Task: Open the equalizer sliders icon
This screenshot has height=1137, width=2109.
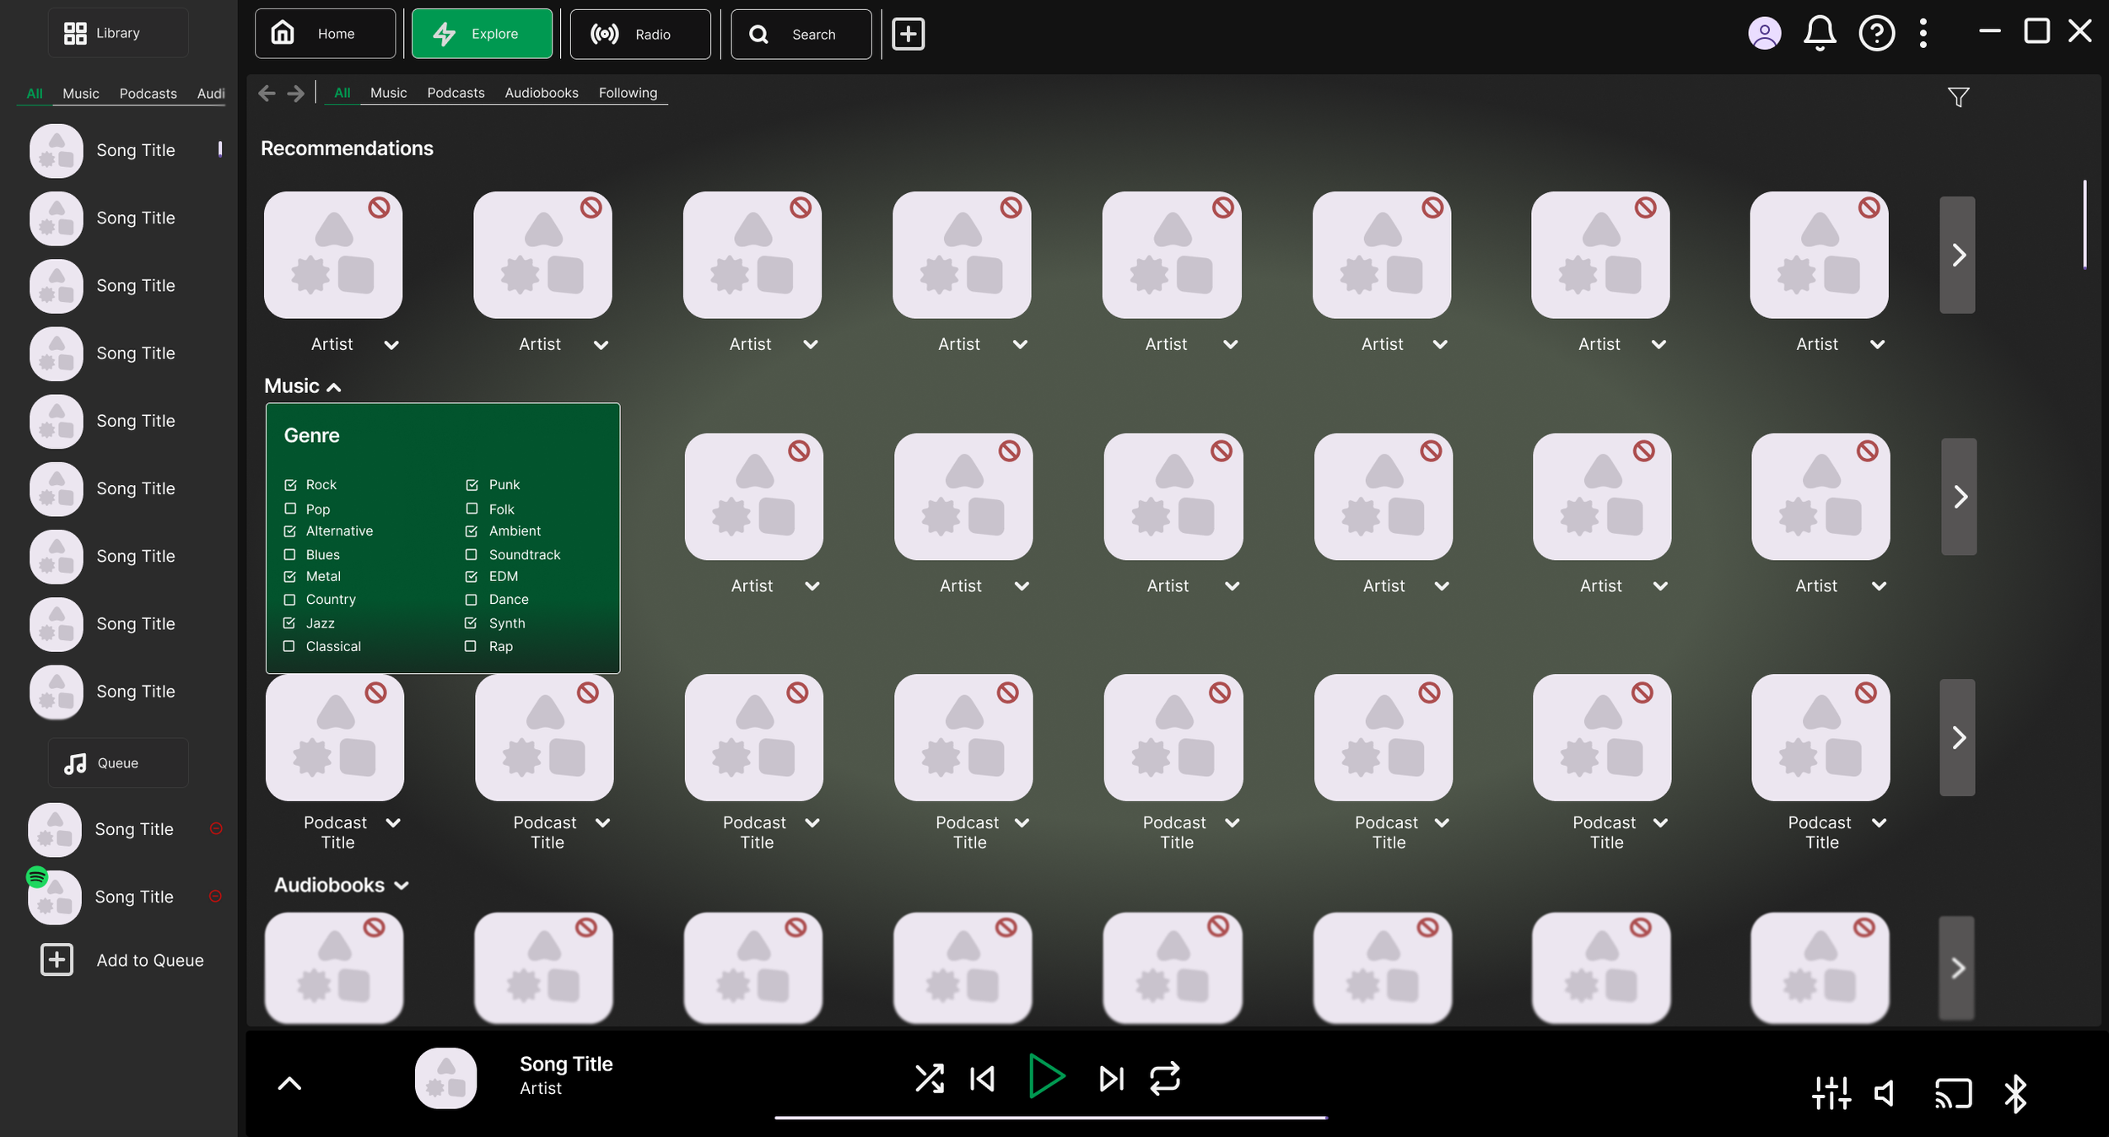Action: click(1831, 1093)
